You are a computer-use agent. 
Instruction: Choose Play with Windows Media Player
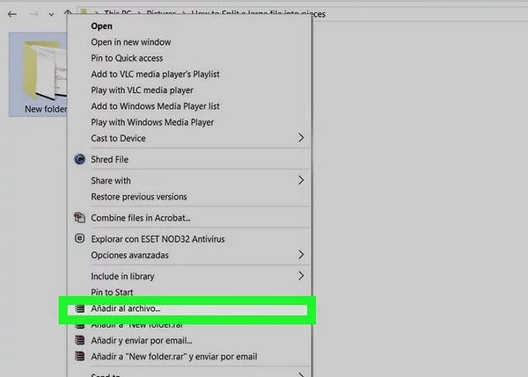point(152,122)
